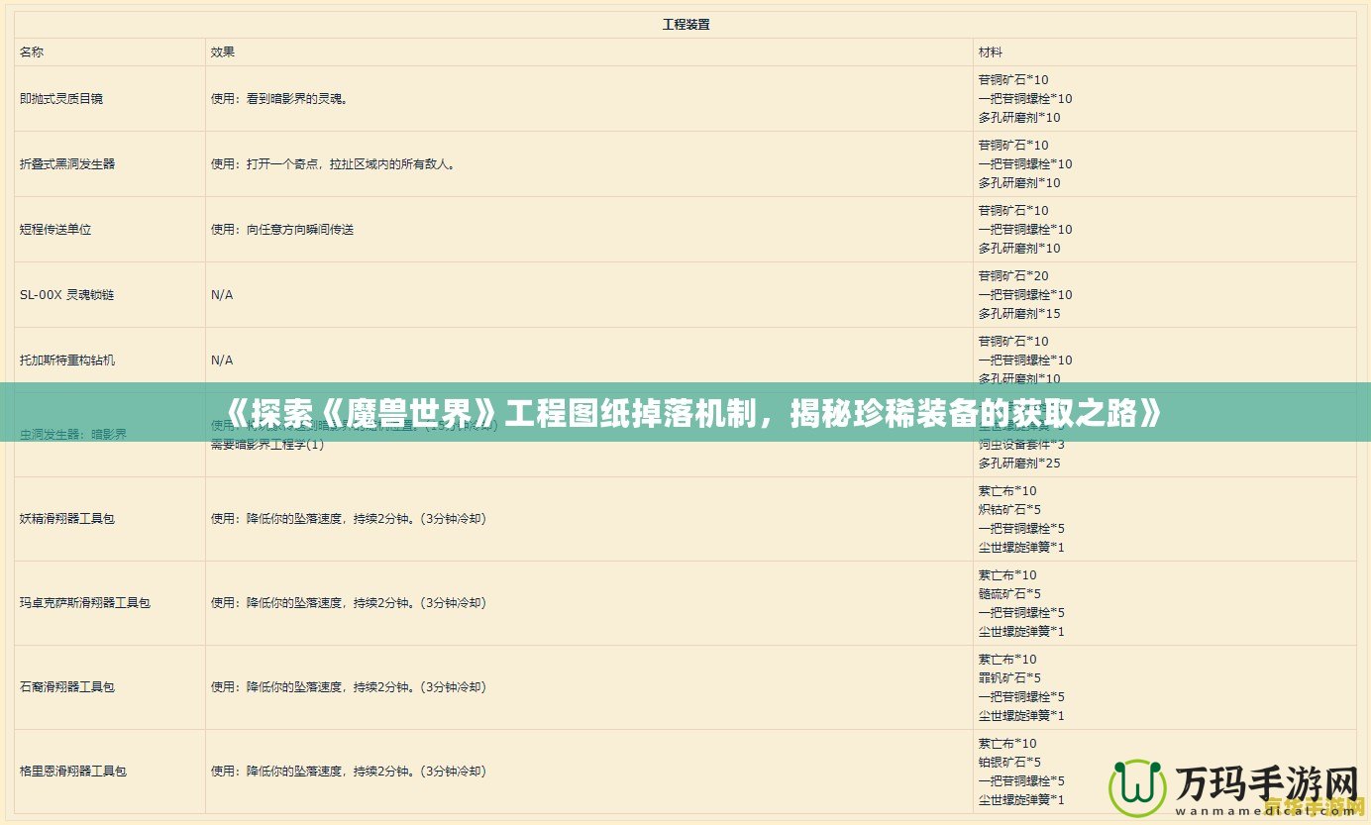The height and width of the screenshot is (825, 1371).
Task: Click 一把苔铜螺栓*5 in 玛卓克萨斯滑翔器工具包 row
Action: pos(1021,613)
